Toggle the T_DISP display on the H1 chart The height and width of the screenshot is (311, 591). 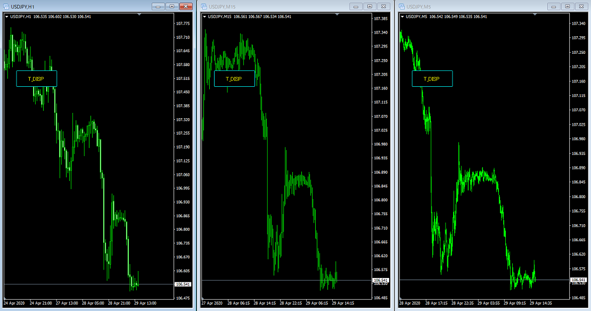tap(36, 78)
